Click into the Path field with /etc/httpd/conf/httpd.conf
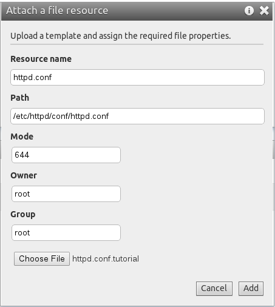 [x=137, y=116]
